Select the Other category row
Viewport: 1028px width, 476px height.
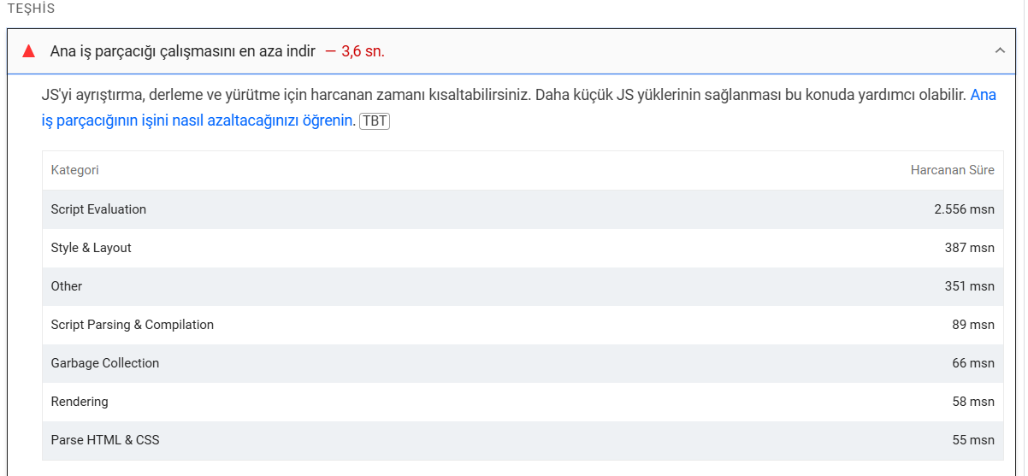click(x=523, y=286)
